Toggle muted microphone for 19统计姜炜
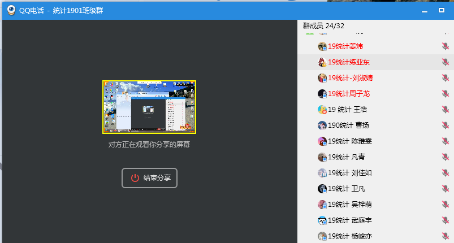This screenshot has width=454, height=243. 446,46
